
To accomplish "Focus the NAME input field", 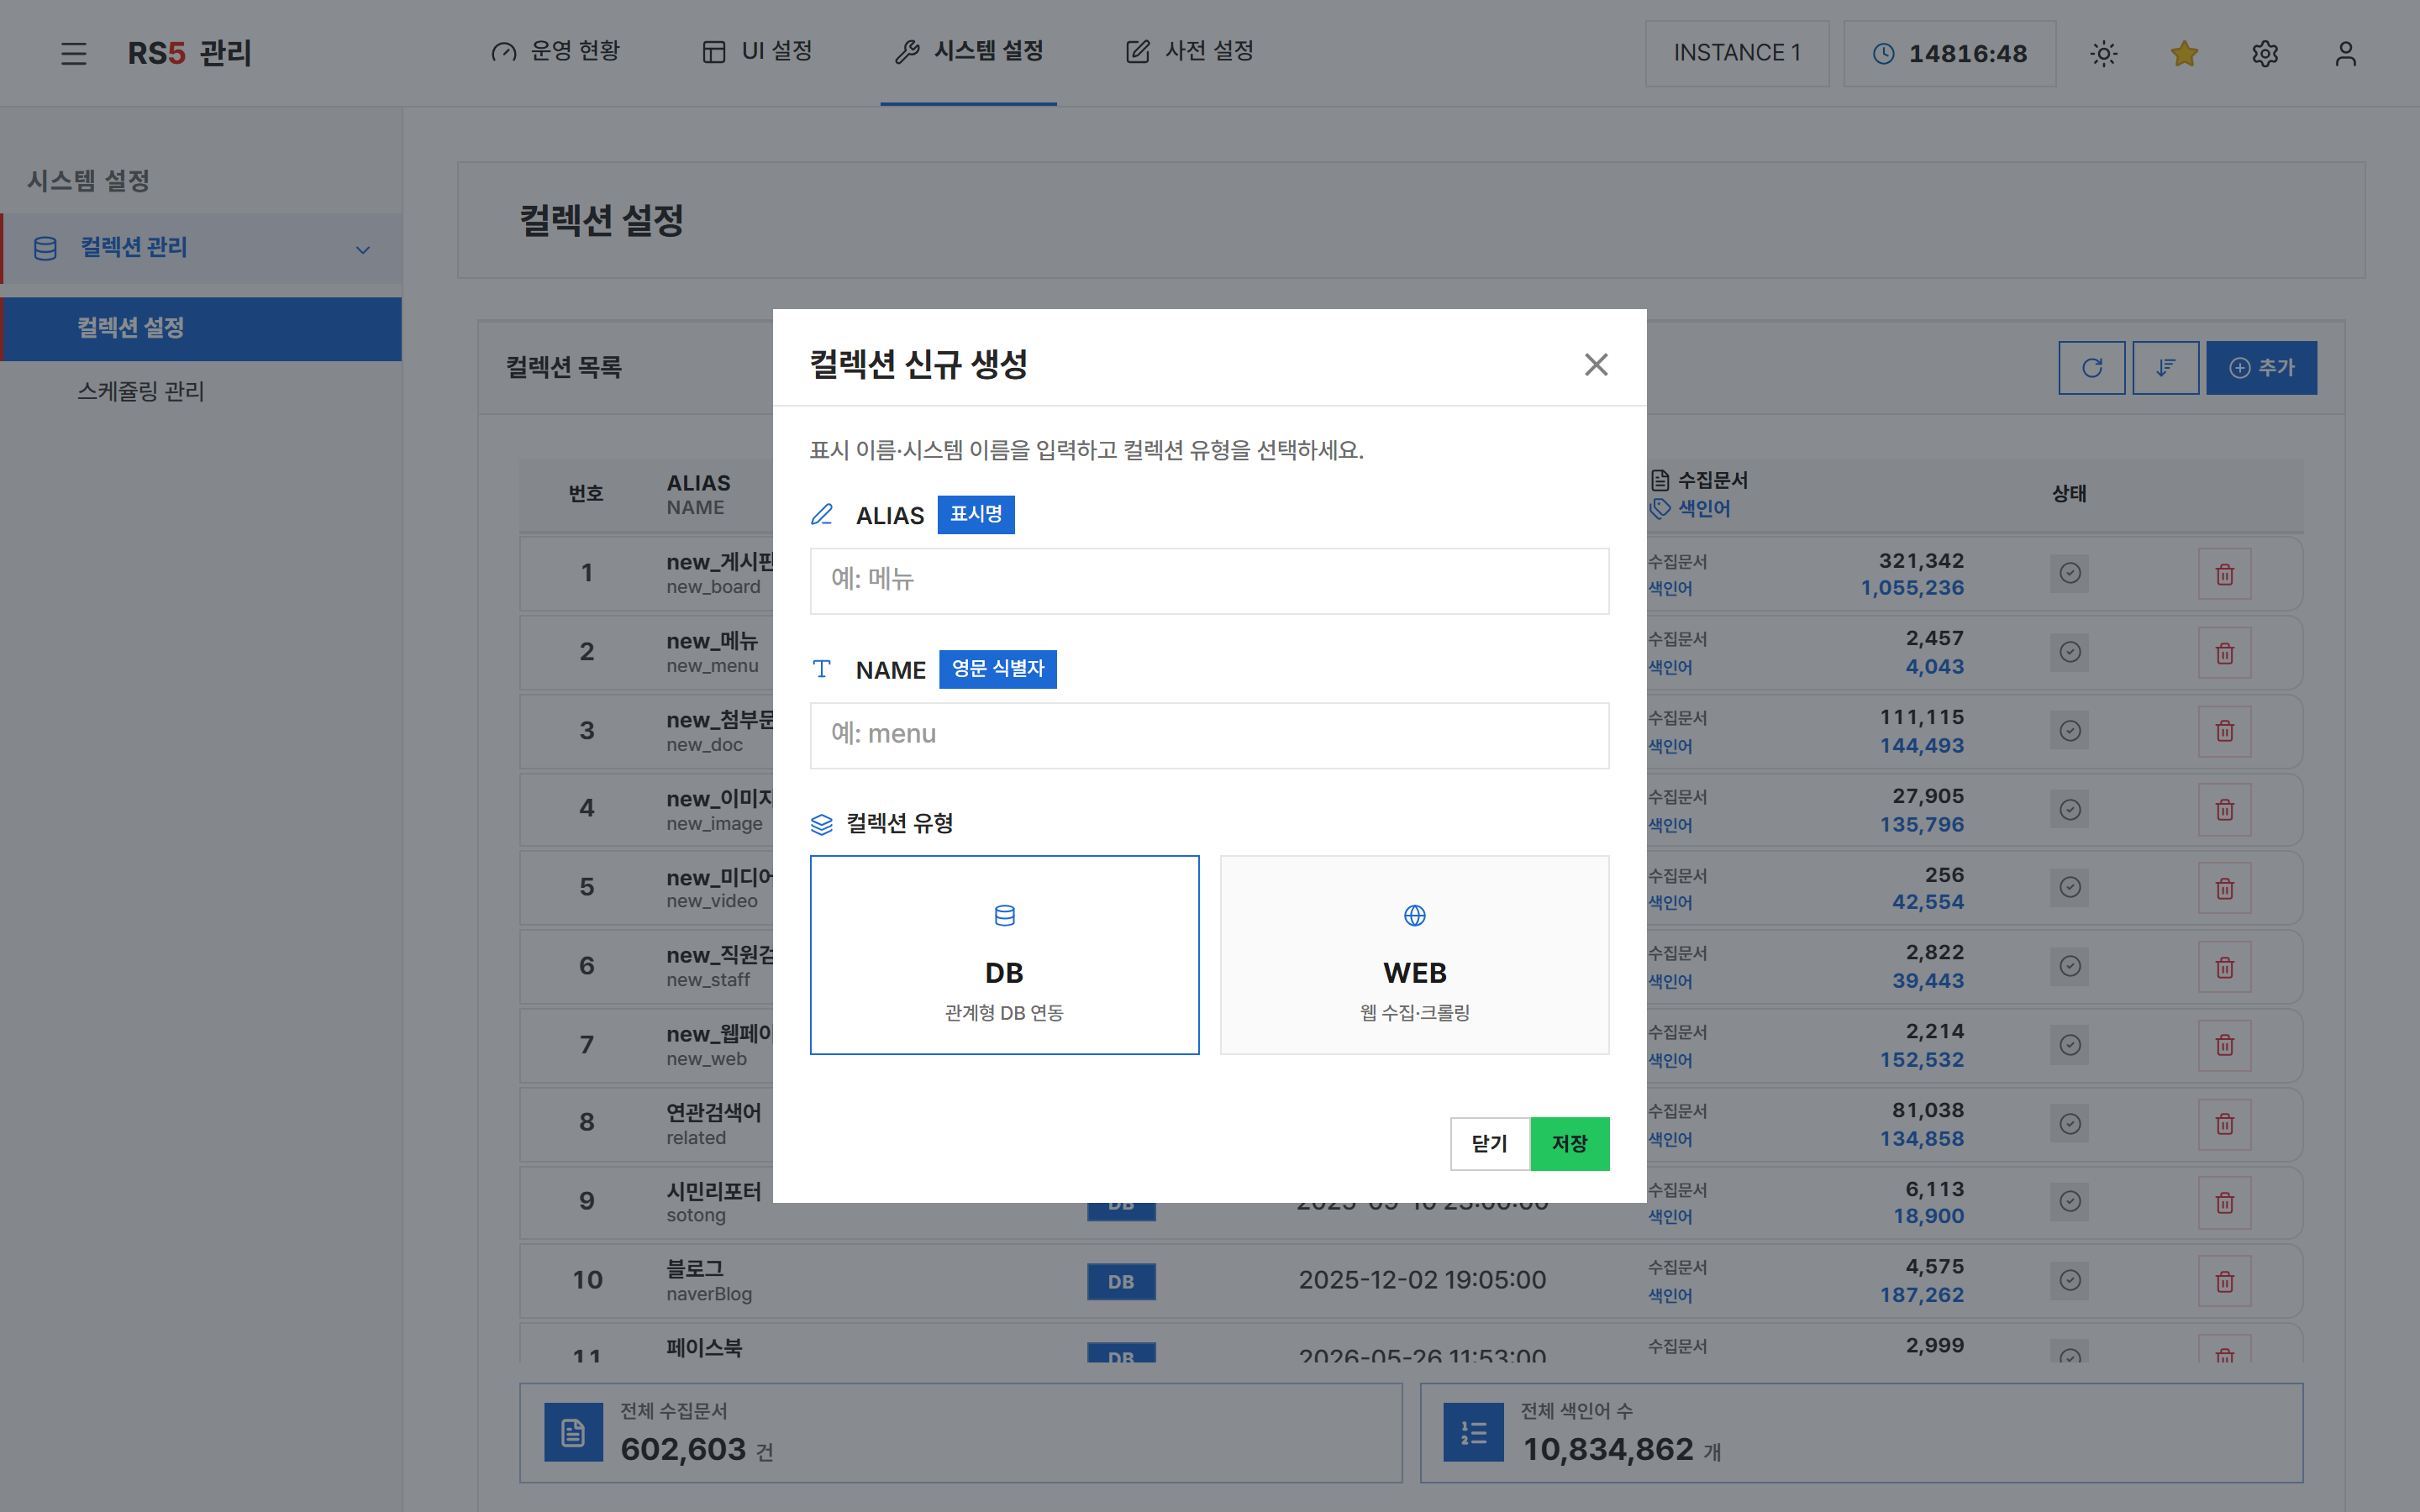I will 1209,735.
